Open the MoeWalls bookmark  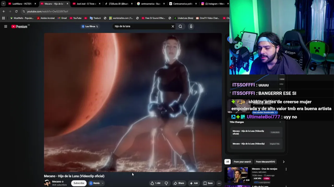22,18
